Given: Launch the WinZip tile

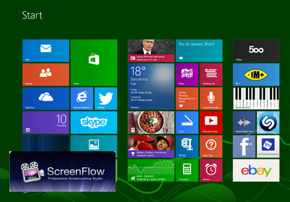Looking at the screenshot, I should click(187, 147).
